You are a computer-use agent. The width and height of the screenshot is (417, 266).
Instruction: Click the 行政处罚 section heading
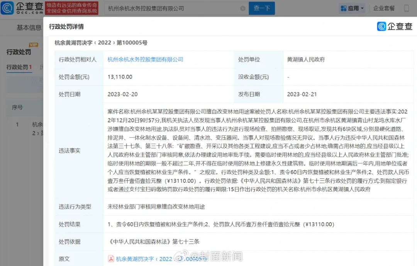19,52
